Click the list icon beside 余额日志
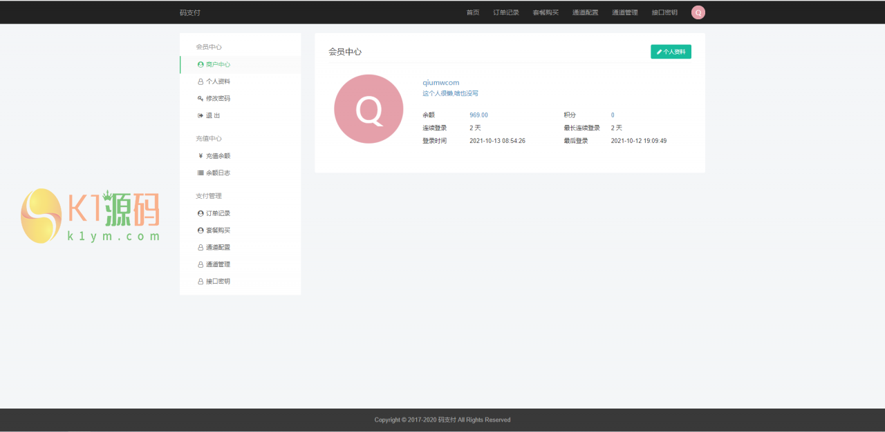Screen dimensions: 885x432 (199, 173)
